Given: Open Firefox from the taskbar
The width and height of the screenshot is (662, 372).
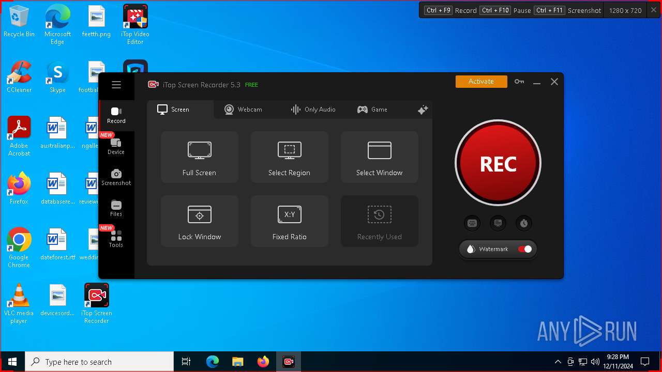Looking at the screenshot, I should (x=263, y=362).
